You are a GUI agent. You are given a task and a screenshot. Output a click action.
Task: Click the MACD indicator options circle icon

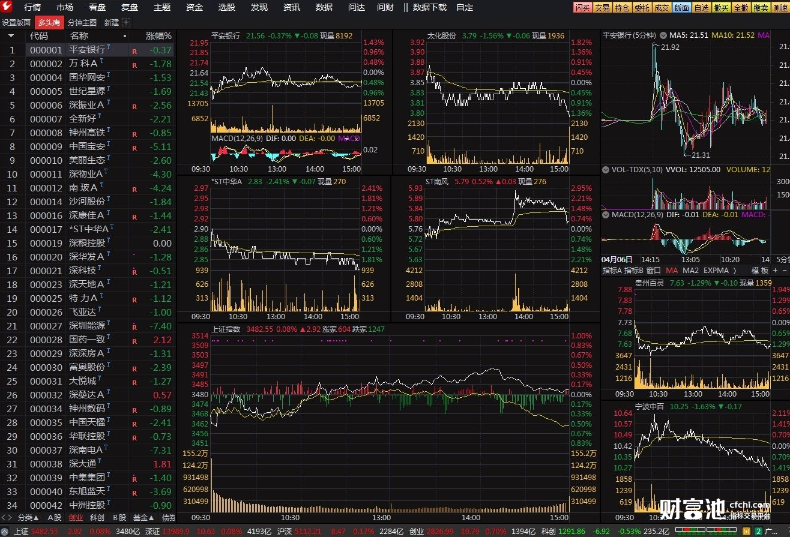click(x=348, y=139)
